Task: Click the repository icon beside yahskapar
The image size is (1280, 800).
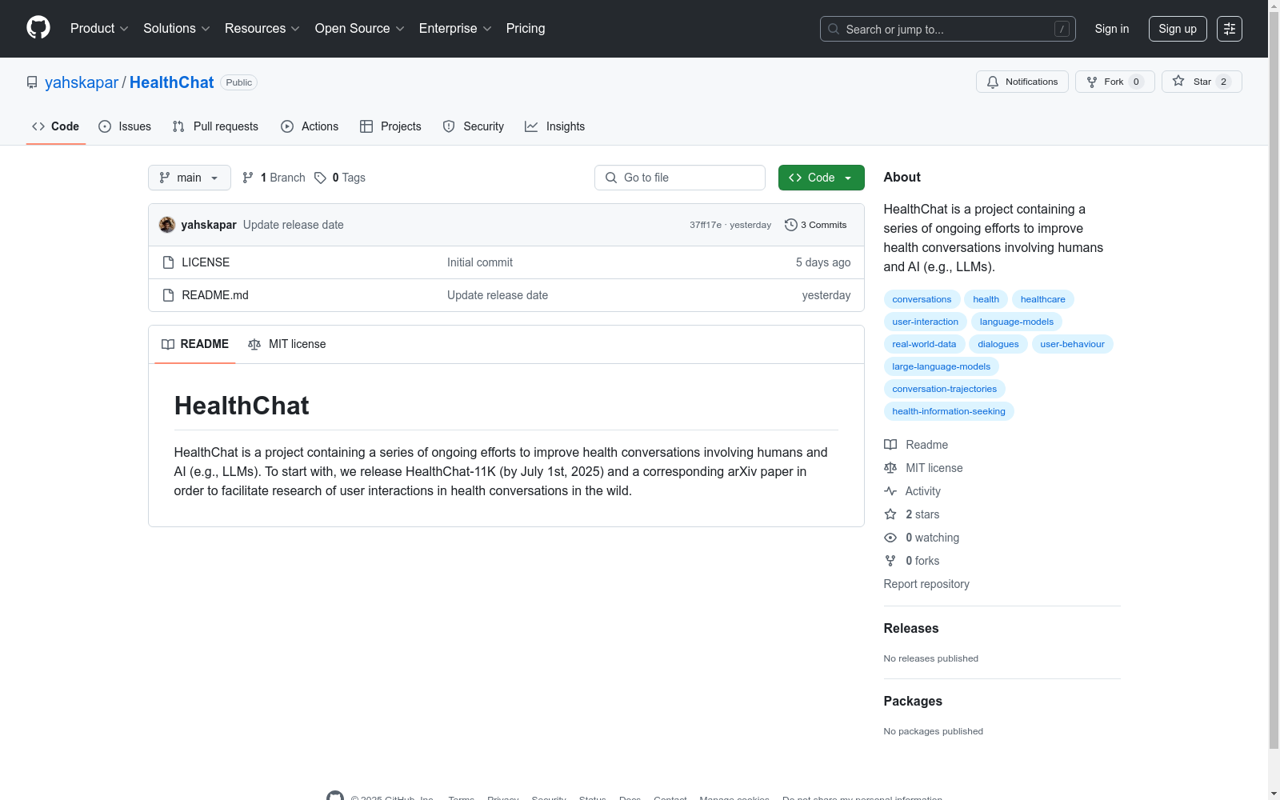Action: pyautogui.click(x=32, y=82)
